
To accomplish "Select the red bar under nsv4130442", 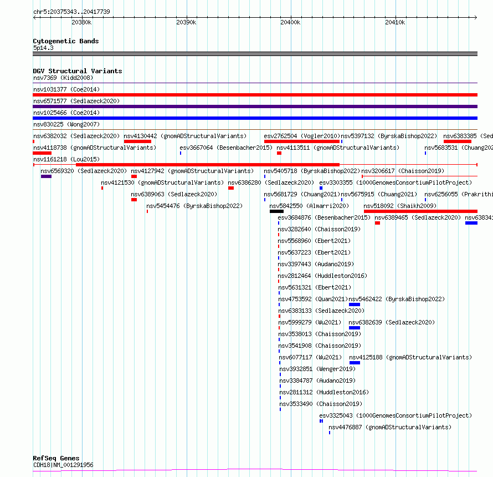I will tap(137, 141).
